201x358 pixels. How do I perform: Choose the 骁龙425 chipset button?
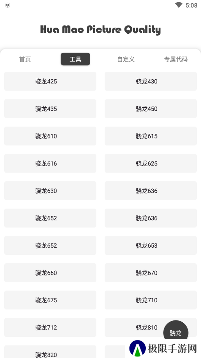coord(50,81)
